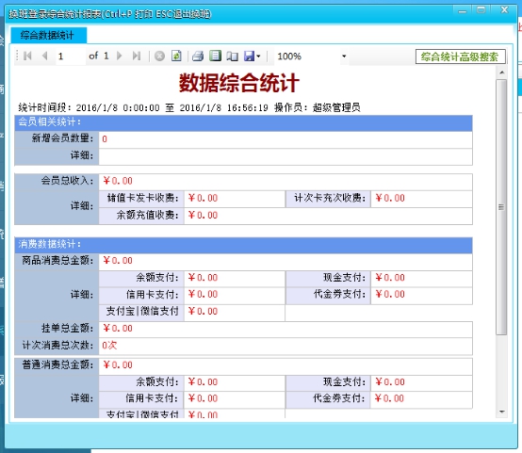Click 会员总收入 label
Image resolution: width=522 pixels, height=453 pixels.
[x=67, y=181]
